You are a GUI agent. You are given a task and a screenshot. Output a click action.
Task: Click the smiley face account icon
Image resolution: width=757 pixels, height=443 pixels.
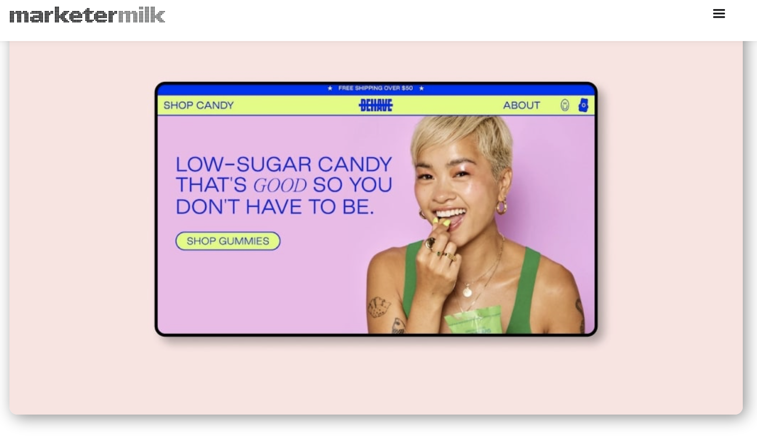565,105
